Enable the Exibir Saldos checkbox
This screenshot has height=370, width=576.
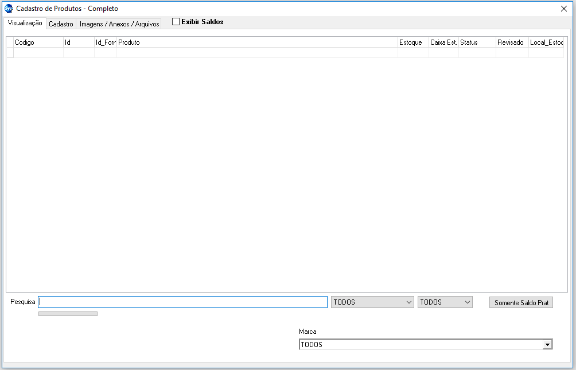(x=176, y=22)
